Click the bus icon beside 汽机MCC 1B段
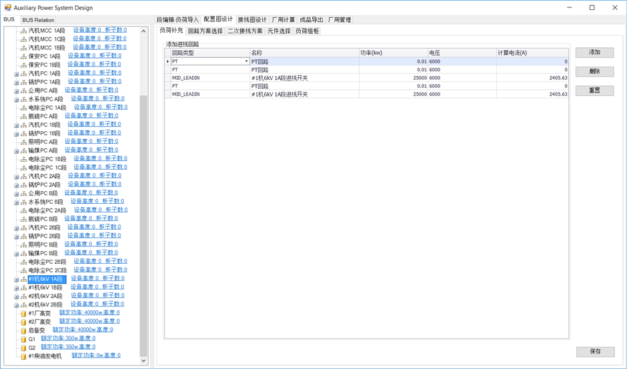This screenshot has height=369, width=627. click(23, 48)
